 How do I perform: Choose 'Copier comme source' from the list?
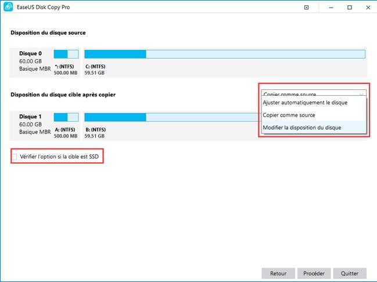(x=314, y=115)
